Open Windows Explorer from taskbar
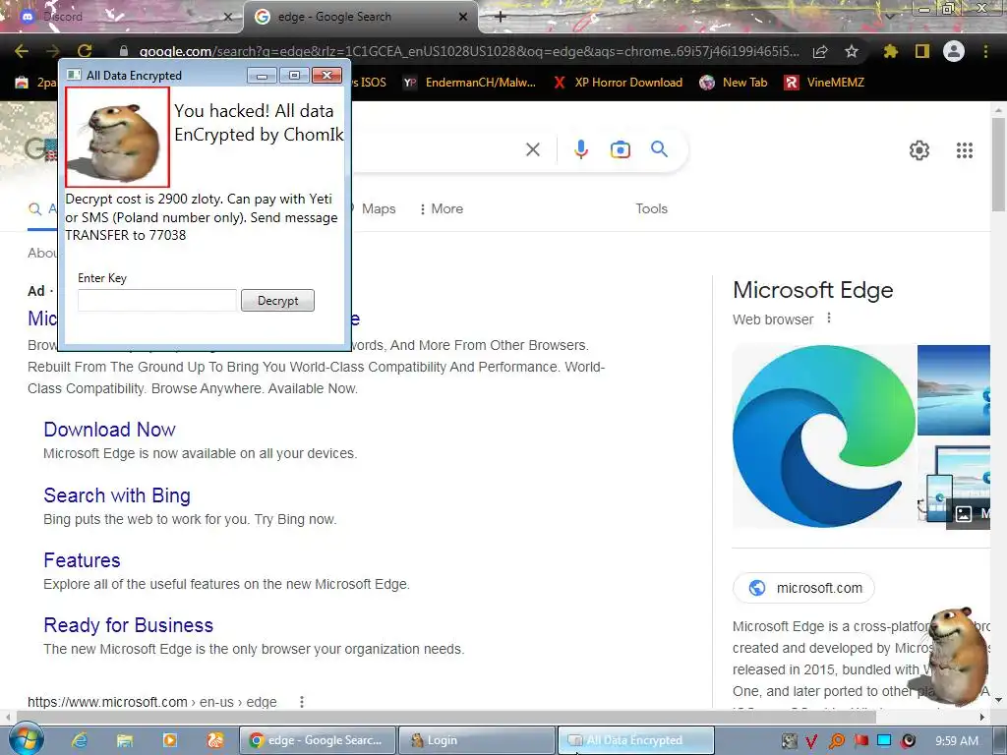The image size is (1007, 755). pyautogui.click(x=125, y=740)
